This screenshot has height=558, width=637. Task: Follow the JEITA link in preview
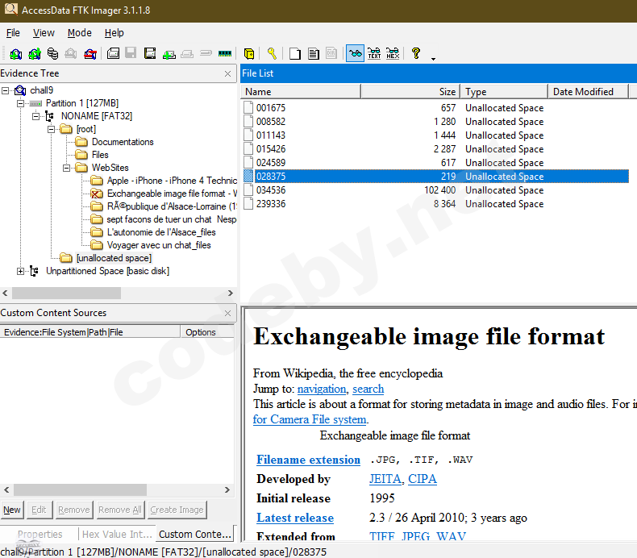(385, 479)
